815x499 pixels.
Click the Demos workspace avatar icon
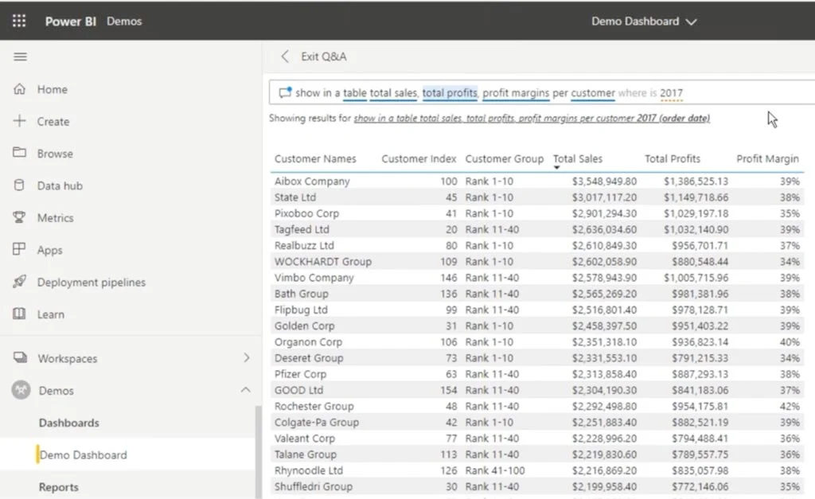tap(21, 390)
